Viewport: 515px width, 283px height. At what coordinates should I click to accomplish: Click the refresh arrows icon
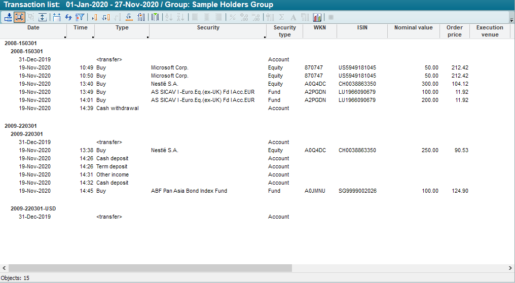[68, 17]
